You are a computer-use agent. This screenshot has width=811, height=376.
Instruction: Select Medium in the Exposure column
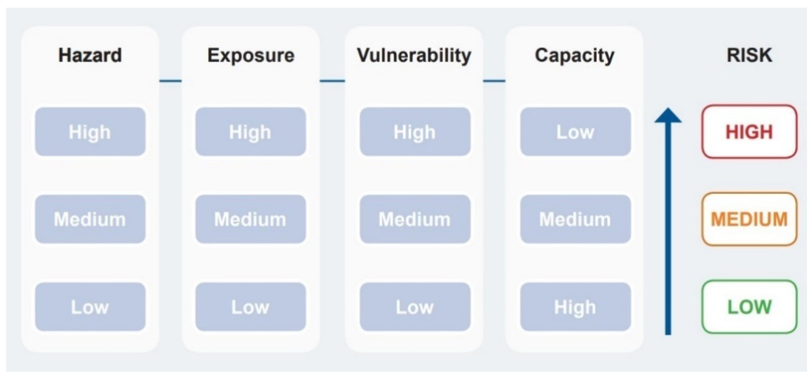(x=250, y=219)
